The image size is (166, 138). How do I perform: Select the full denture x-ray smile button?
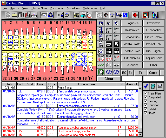tap(109, 44)
